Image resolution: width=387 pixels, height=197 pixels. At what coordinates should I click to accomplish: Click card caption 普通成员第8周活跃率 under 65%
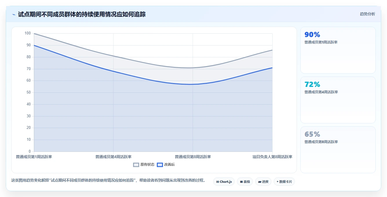pos(321,142)
